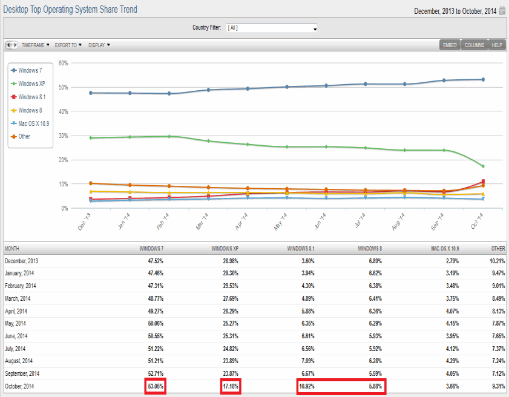The width and height of the screenshot is (509, 397).
Task: Open the Country Filter dropdown
Action: tap(272, 28)
